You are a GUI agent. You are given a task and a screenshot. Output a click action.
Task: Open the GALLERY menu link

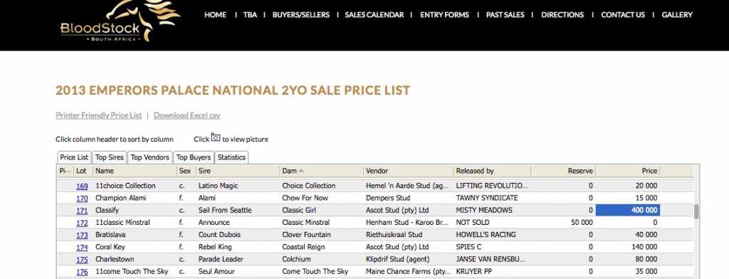tap(677, 15)
